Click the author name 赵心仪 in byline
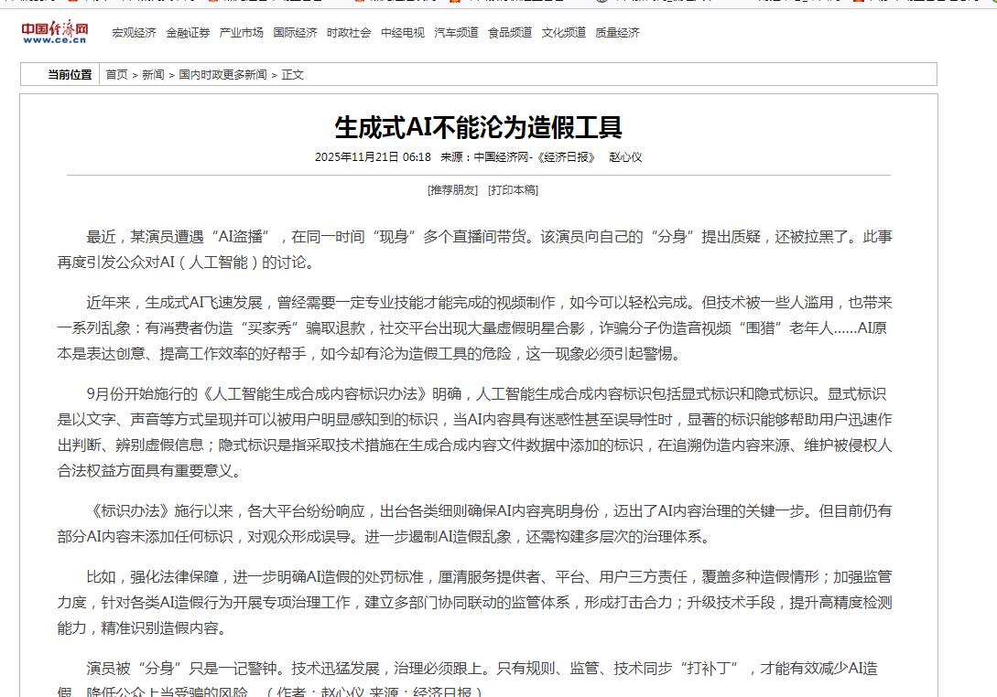The height and width of the screenshot is (697, 997). click(625, 157)
